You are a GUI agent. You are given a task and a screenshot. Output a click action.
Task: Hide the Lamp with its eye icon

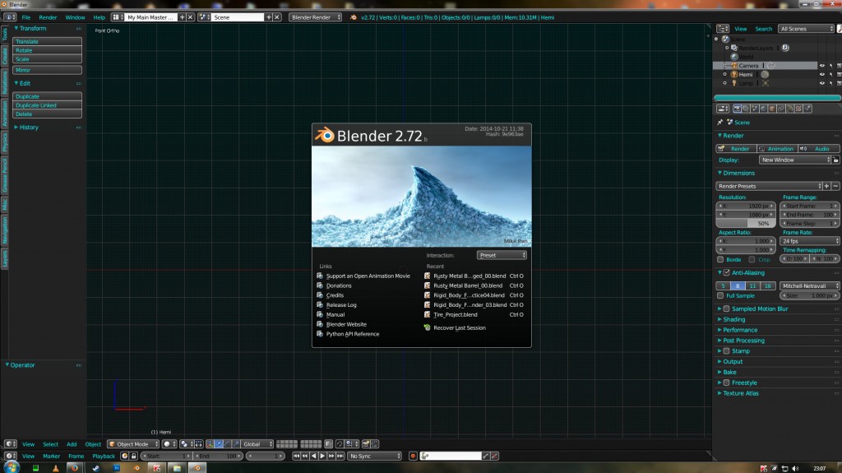tap(821, 83)
